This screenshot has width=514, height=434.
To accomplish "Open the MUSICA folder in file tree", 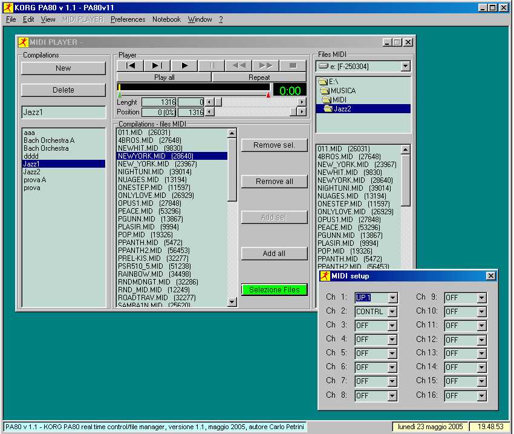I will click(x=339, y=91).
